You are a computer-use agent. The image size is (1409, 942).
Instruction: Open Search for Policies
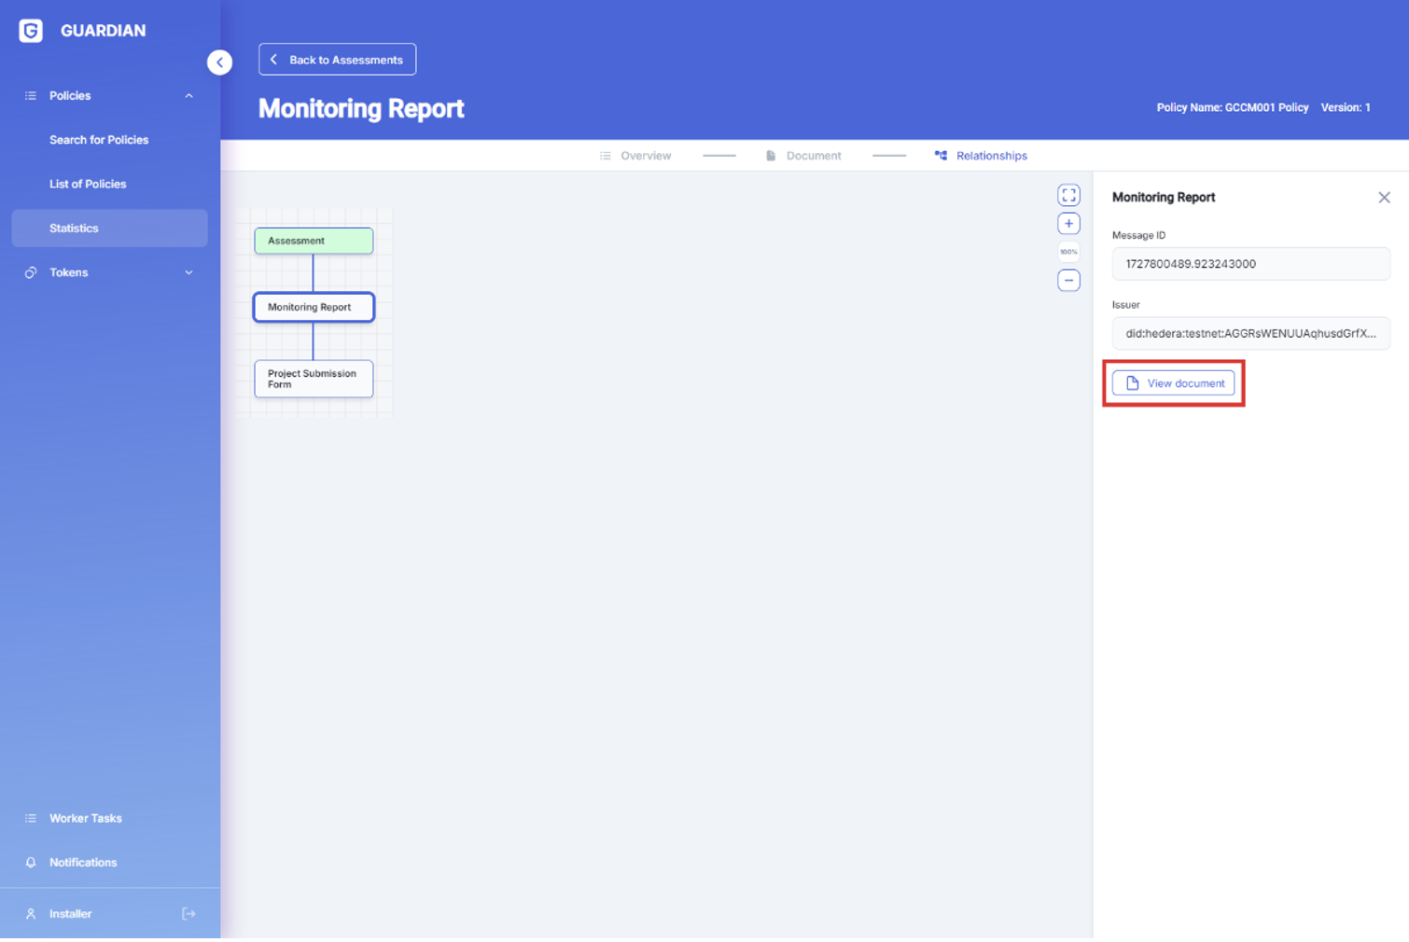(99, 140)
